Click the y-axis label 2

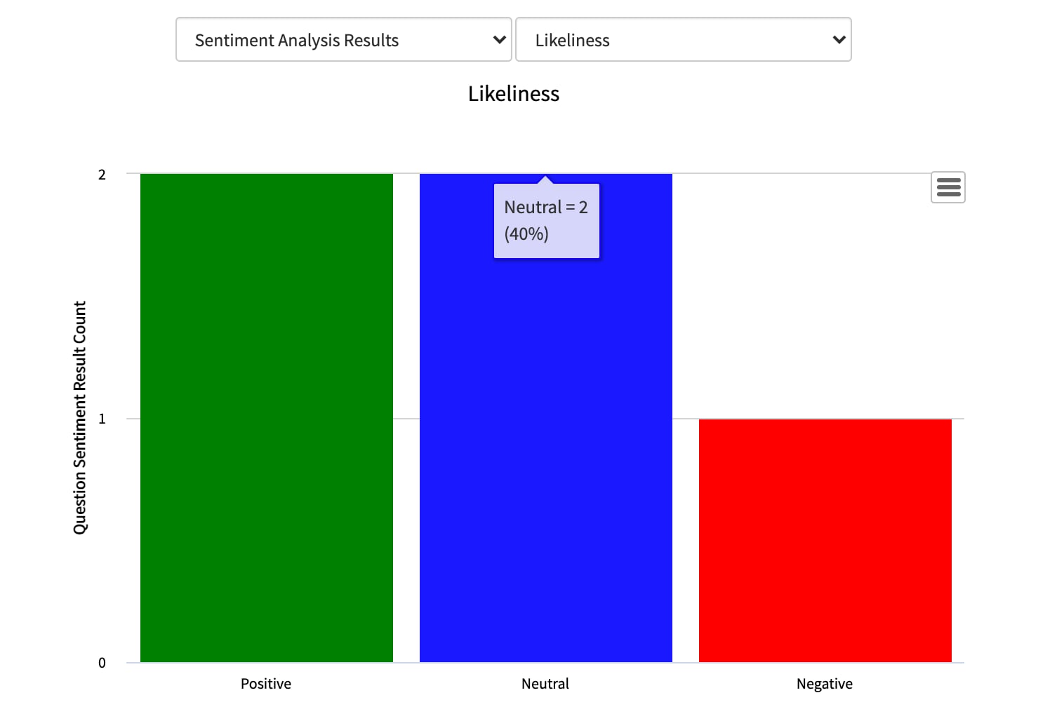[x=102, y=175]
